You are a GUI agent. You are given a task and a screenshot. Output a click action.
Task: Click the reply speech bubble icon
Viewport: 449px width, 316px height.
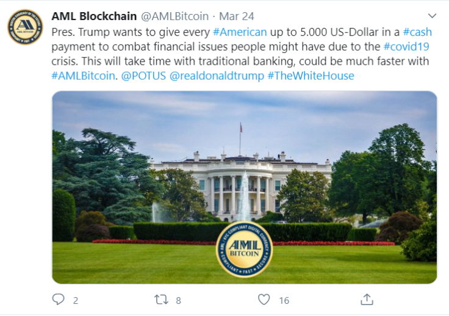pyautogui.click(x=59, y=300)
